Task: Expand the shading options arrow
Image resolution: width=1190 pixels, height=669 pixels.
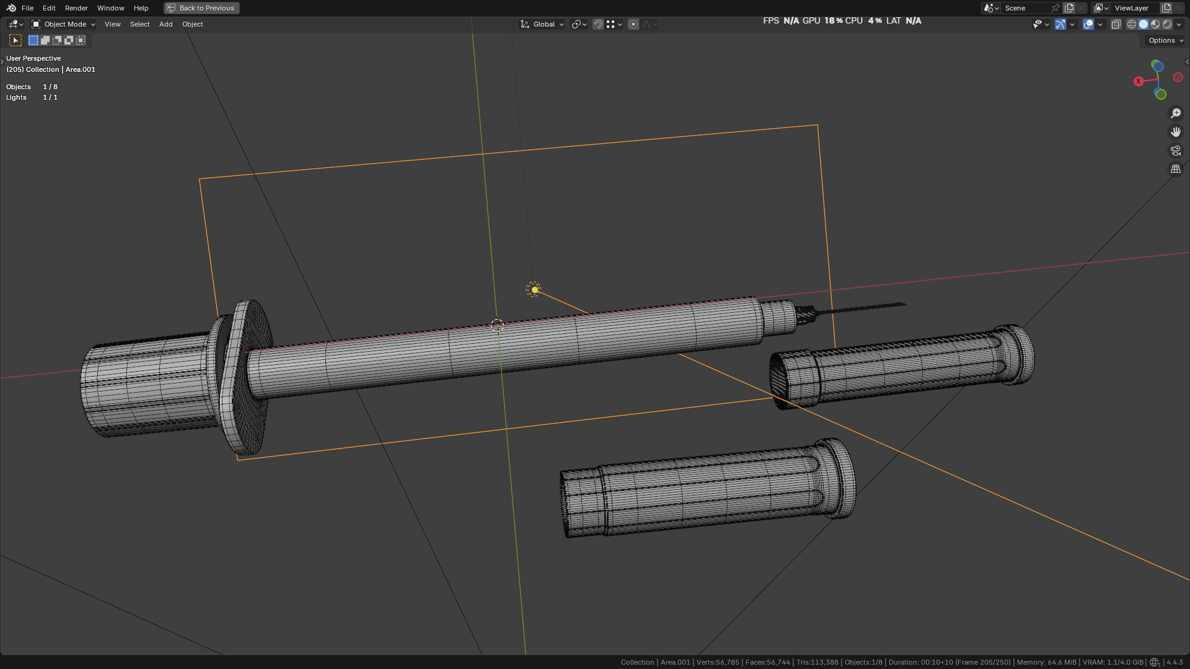Action: (1179, 24)
